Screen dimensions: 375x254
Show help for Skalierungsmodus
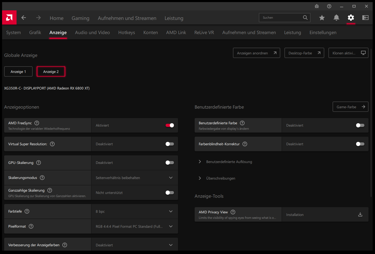click(x=42, y=178)
